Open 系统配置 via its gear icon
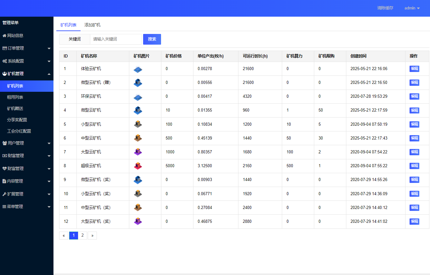The width and height of the screenshot is (430, 275). (4, 61)
